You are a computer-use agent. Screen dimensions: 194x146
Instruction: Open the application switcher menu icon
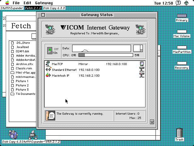pyautogui.click(x=186, y=3)
